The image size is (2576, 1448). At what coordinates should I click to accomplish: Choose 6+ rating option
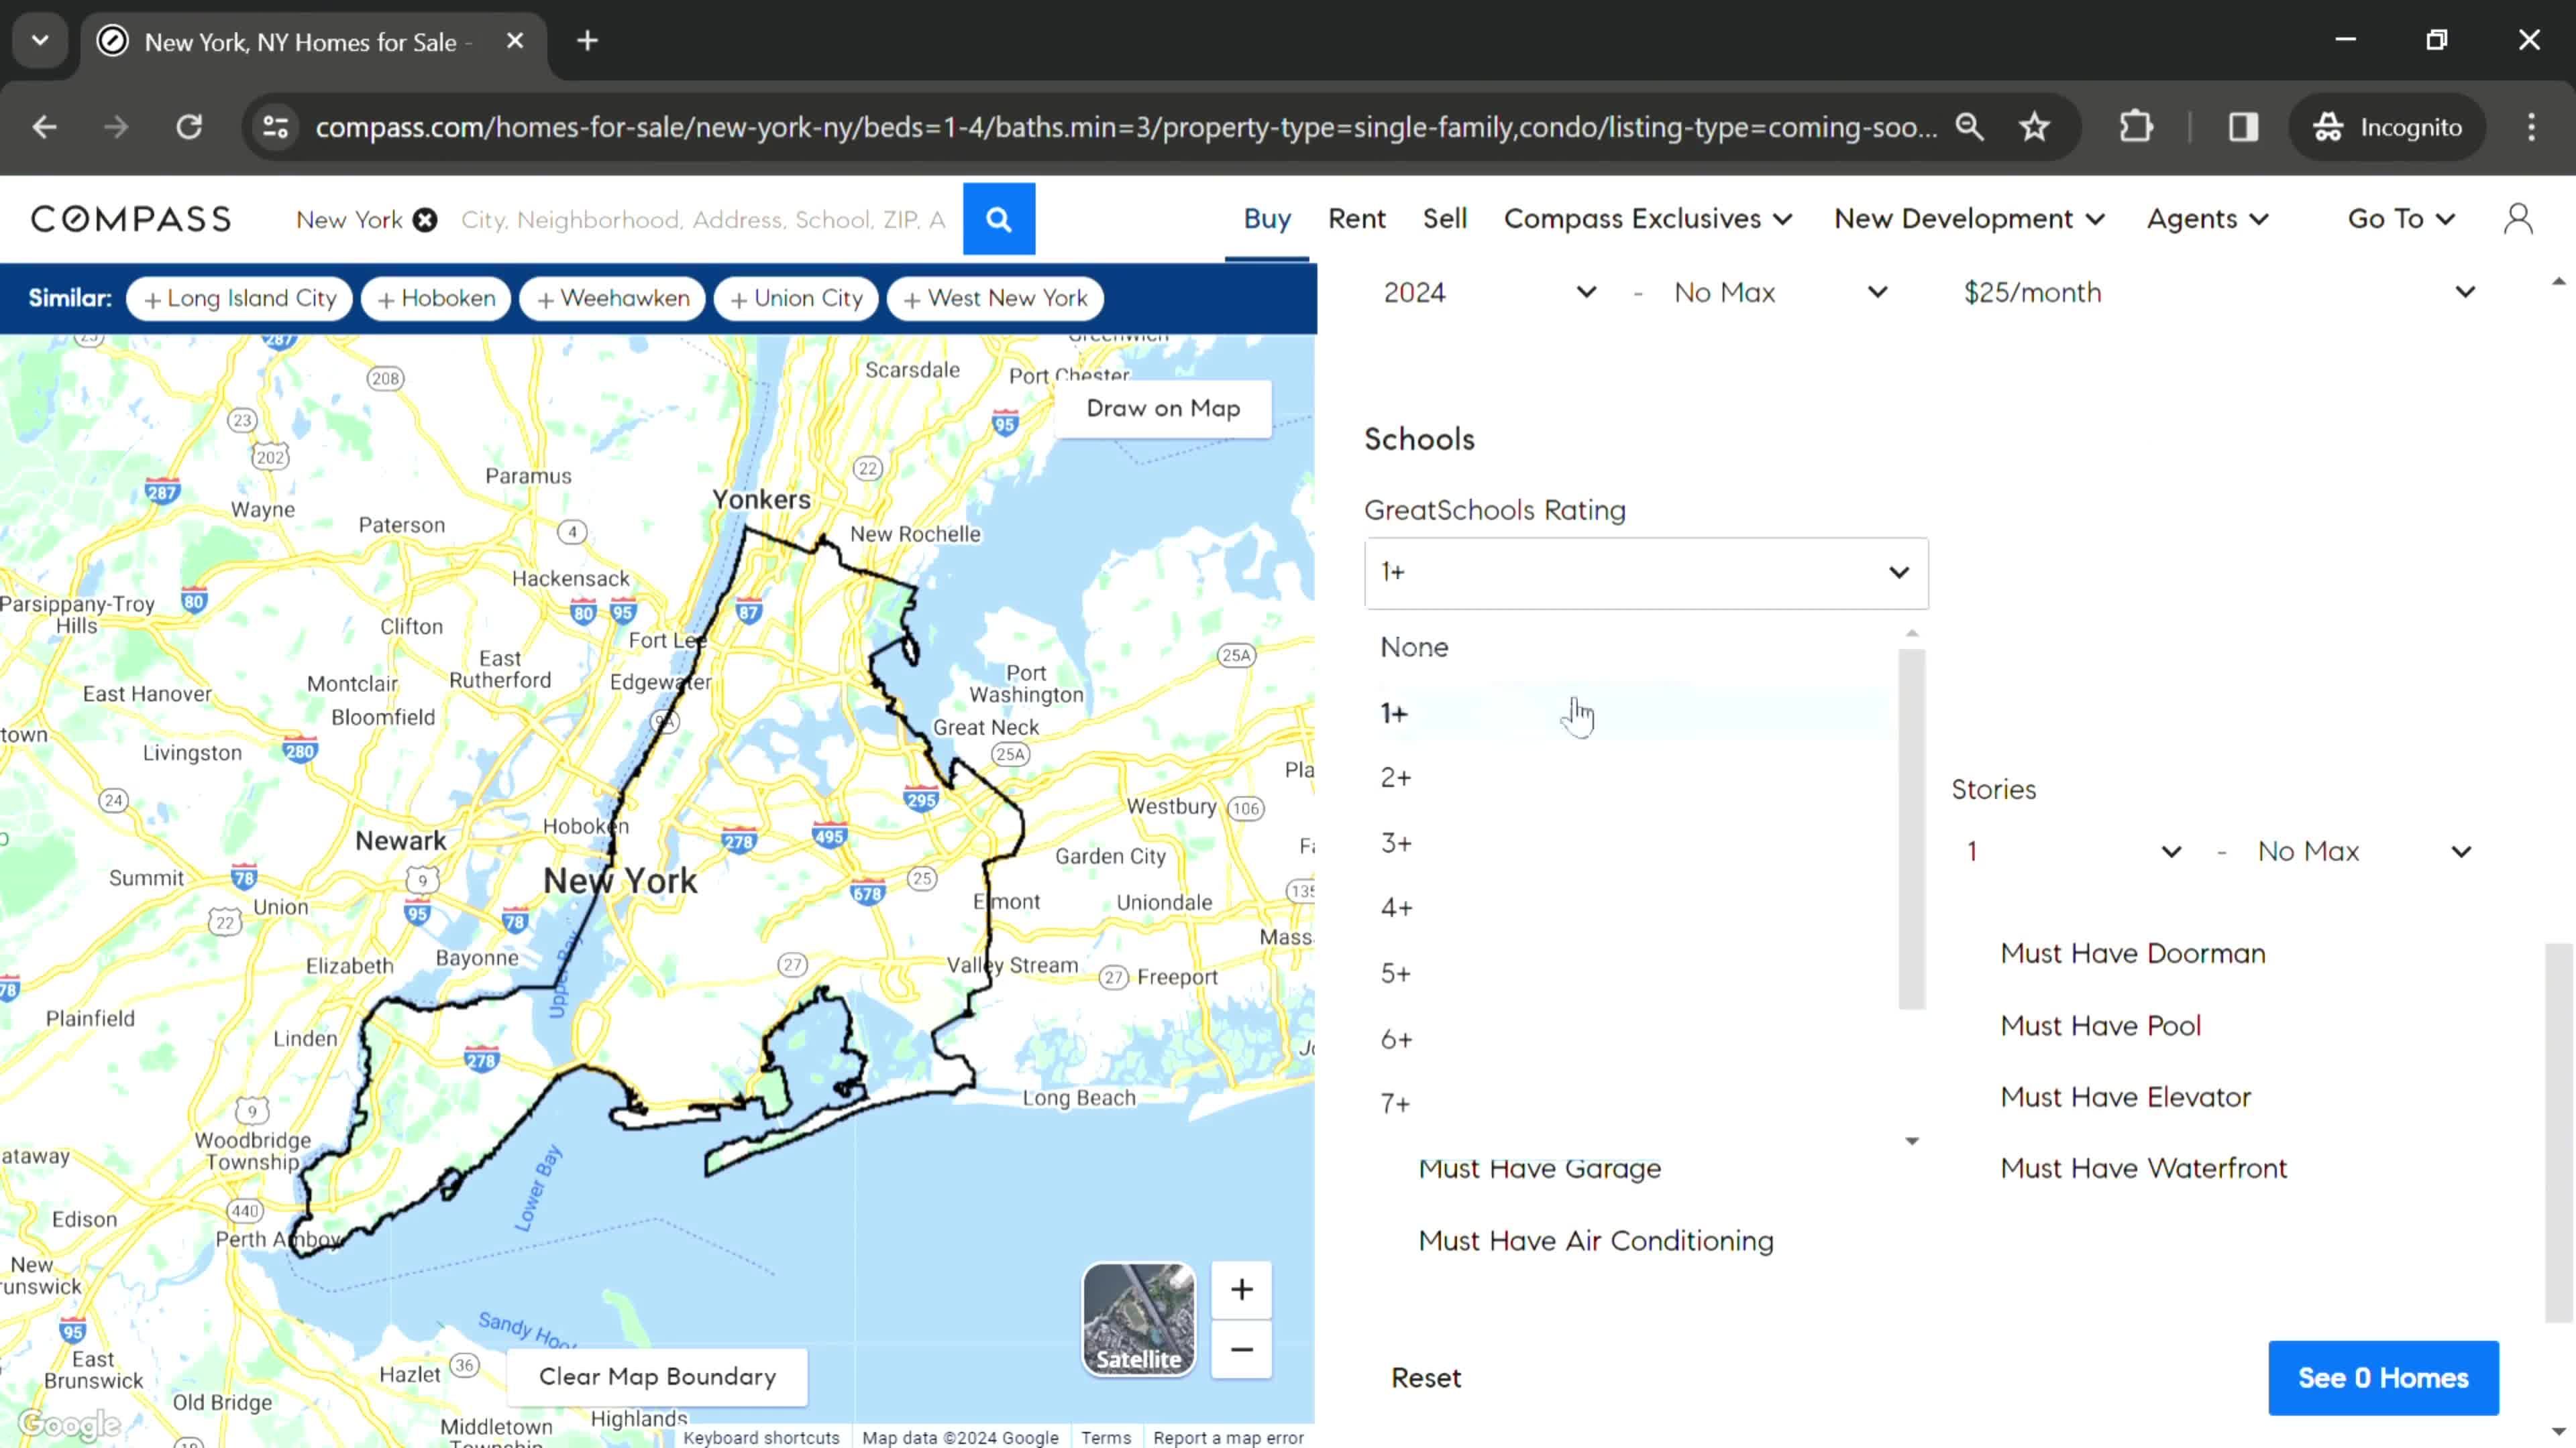pyautogui.click(x=1632, y=1039)
